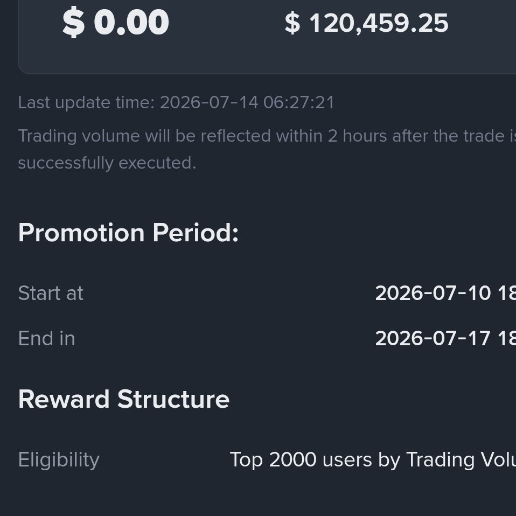
Task: Click the $ 120,459.25 total value
Action: [366, 23]
